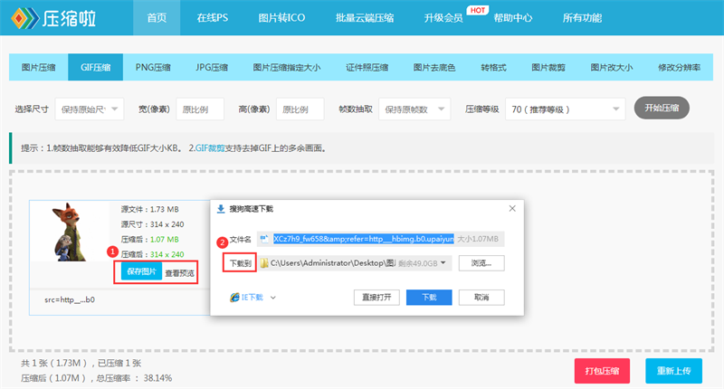Click the 保存图片 button

point(142,271)
